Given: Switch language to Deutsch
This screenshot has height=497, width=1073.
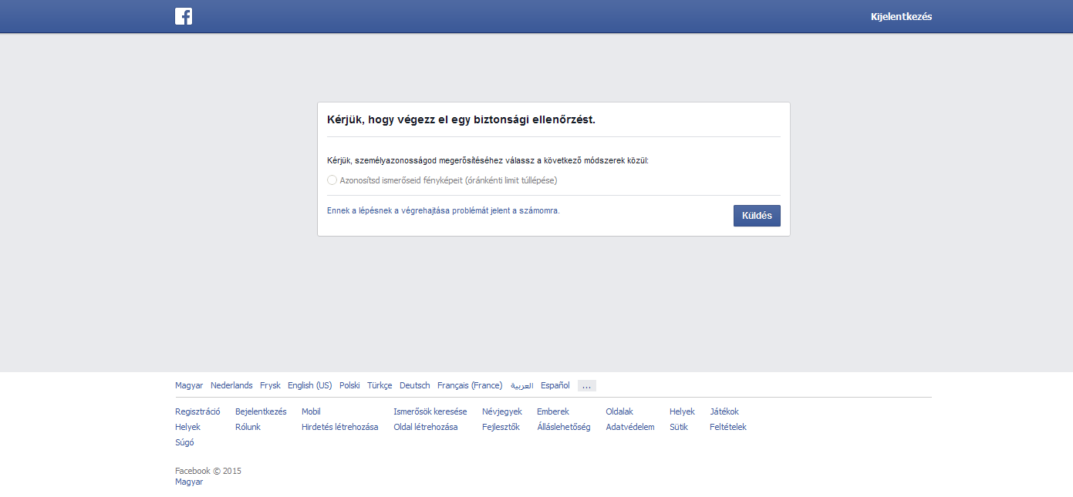Looking at the screenshot, I should pos(414,385).
